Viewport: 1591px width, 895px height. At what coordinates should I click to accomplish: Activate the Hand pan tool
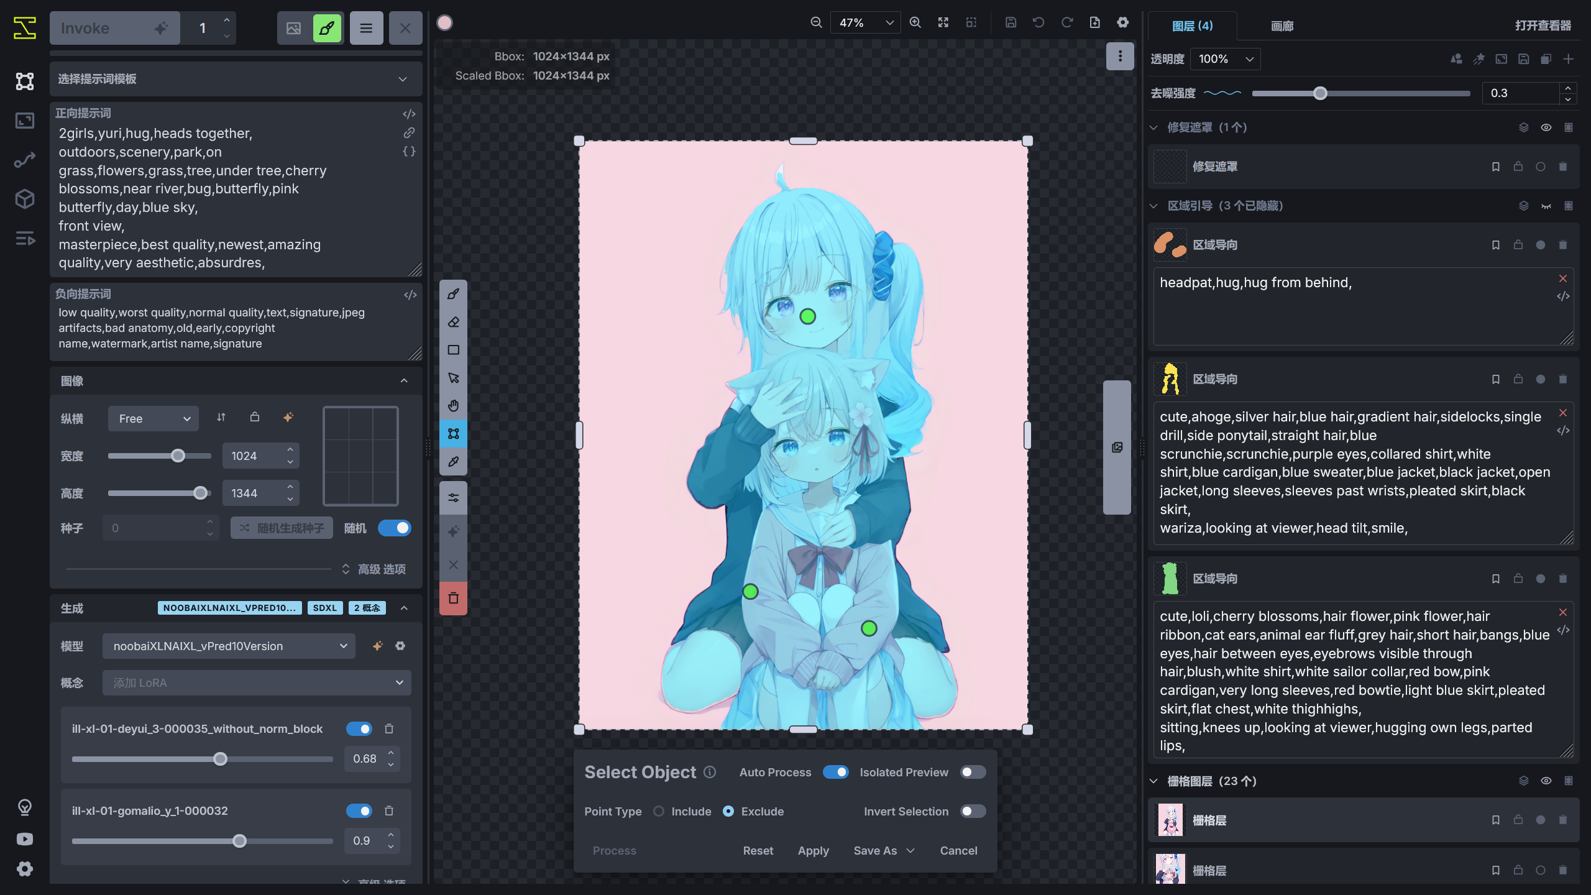coord(453,405)
